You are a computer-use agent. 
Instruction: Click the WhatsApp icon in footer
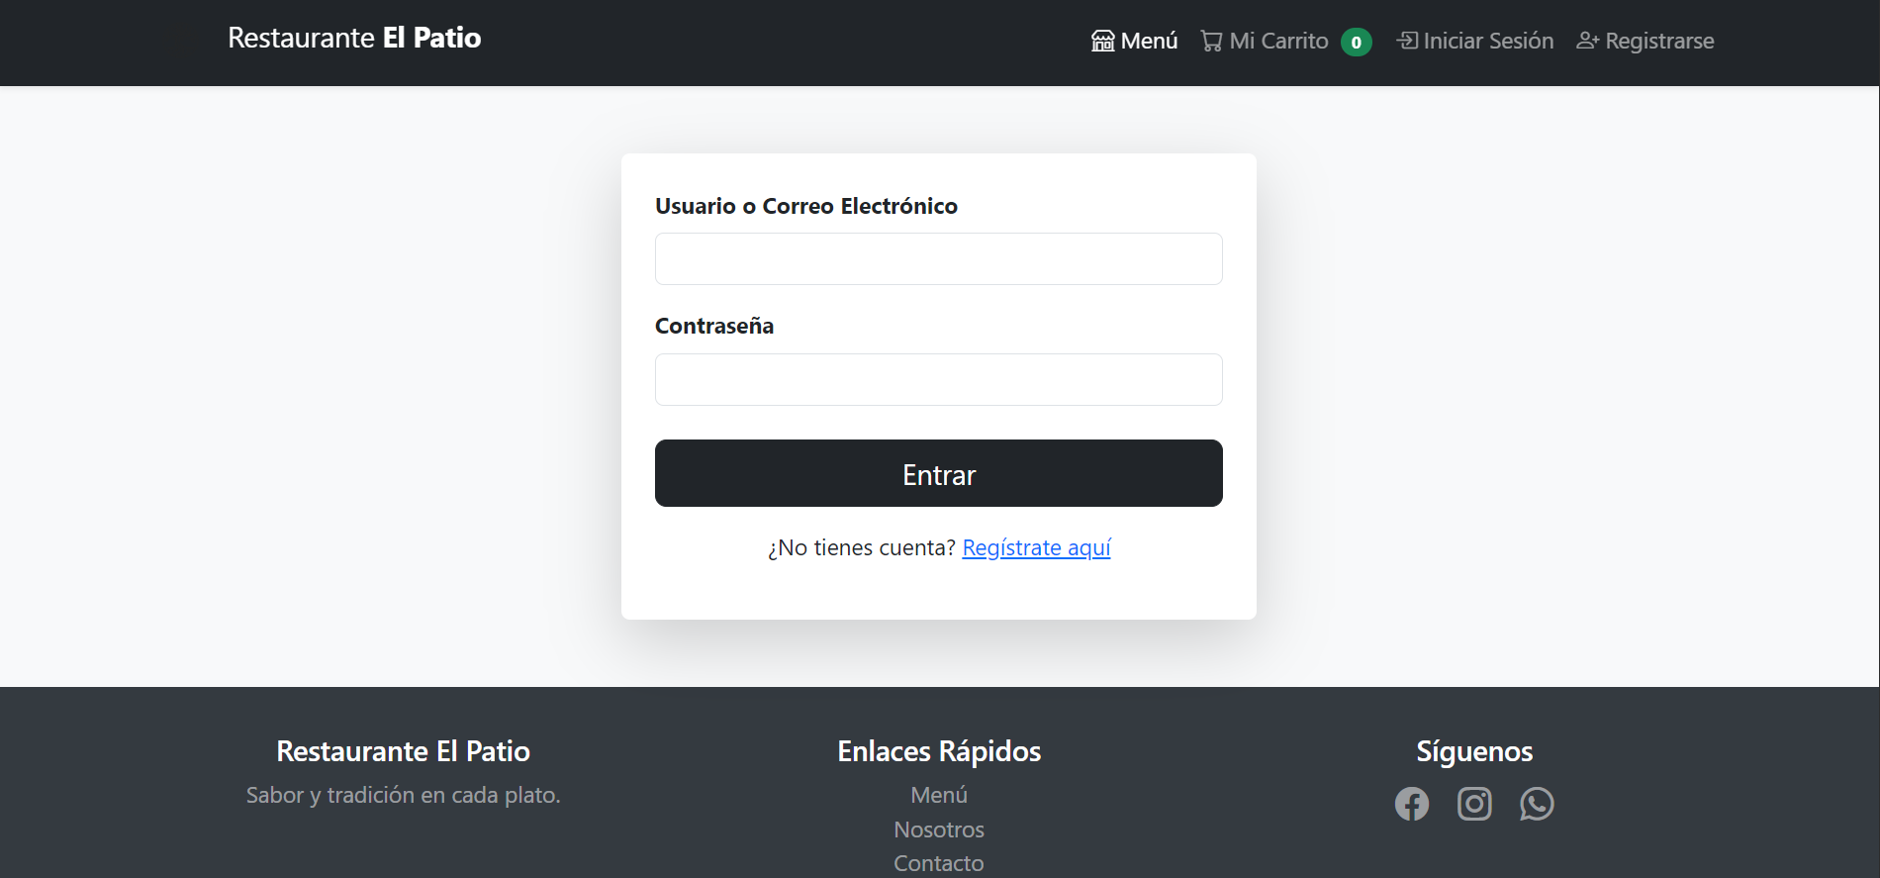pos(1537,804)
